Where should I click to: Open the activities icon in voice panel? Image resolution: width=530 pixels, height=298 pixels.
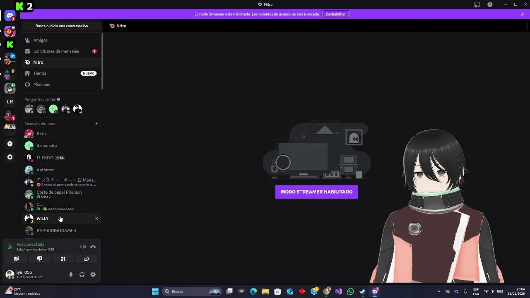pos(63,259)
